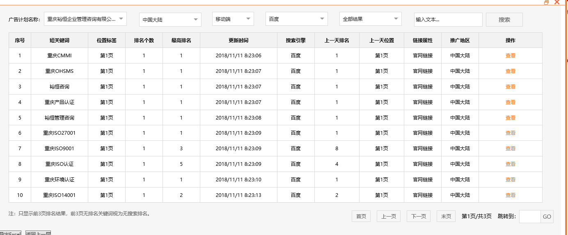Click the 操作 column header
The height and width of the screenshot is (235, 568).
coord(511,41)
